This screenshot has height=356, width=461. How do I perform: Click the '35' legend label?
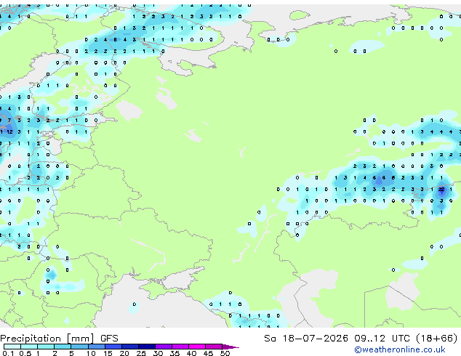click(x=175, y=353)
